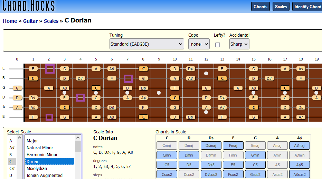Open the Scales page button
The width and height of the screenshot is (322, 179).
(281, 7)
